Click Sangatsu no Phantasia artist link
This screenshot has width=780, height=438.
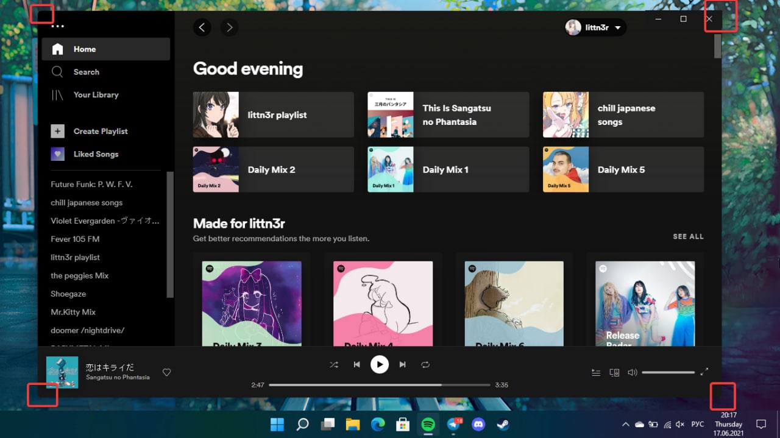(118, 377)
